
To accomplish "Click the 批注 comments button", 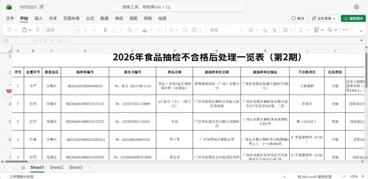I will (x=298, y=18).
